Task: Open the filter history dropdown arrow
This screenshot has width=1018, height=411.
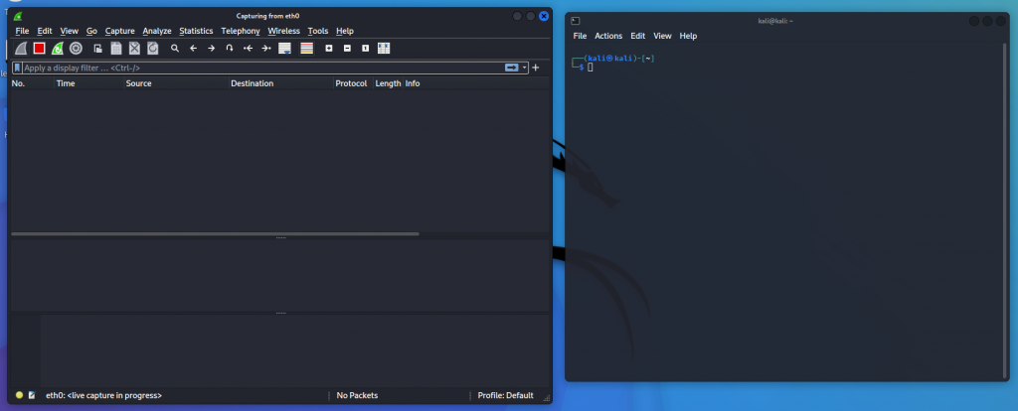Action: pos(525,68)
